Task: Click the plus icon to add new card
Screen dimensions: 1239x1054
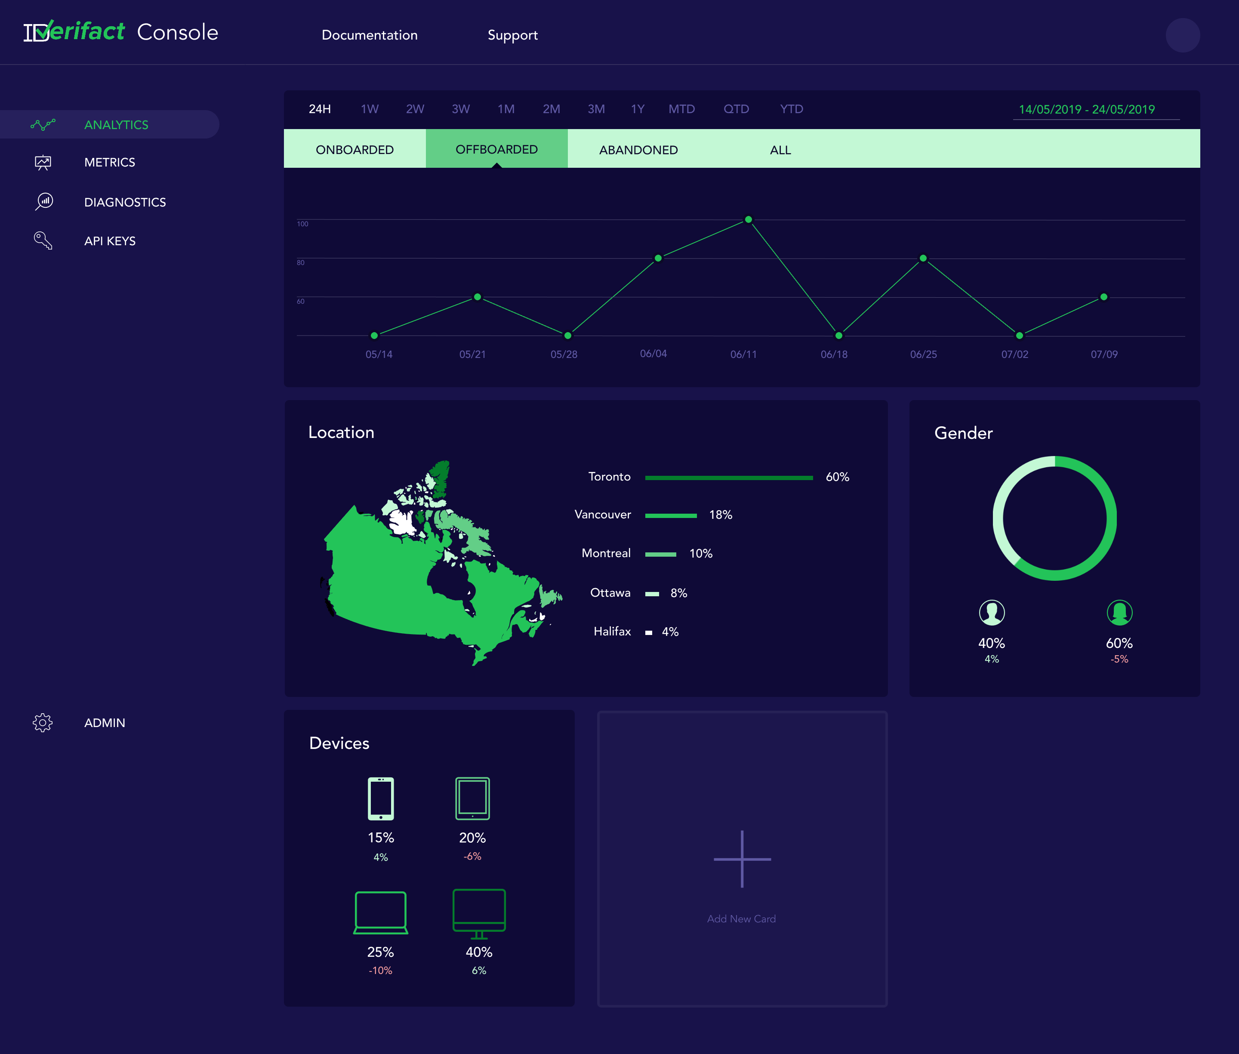Action: coord(742,859)
